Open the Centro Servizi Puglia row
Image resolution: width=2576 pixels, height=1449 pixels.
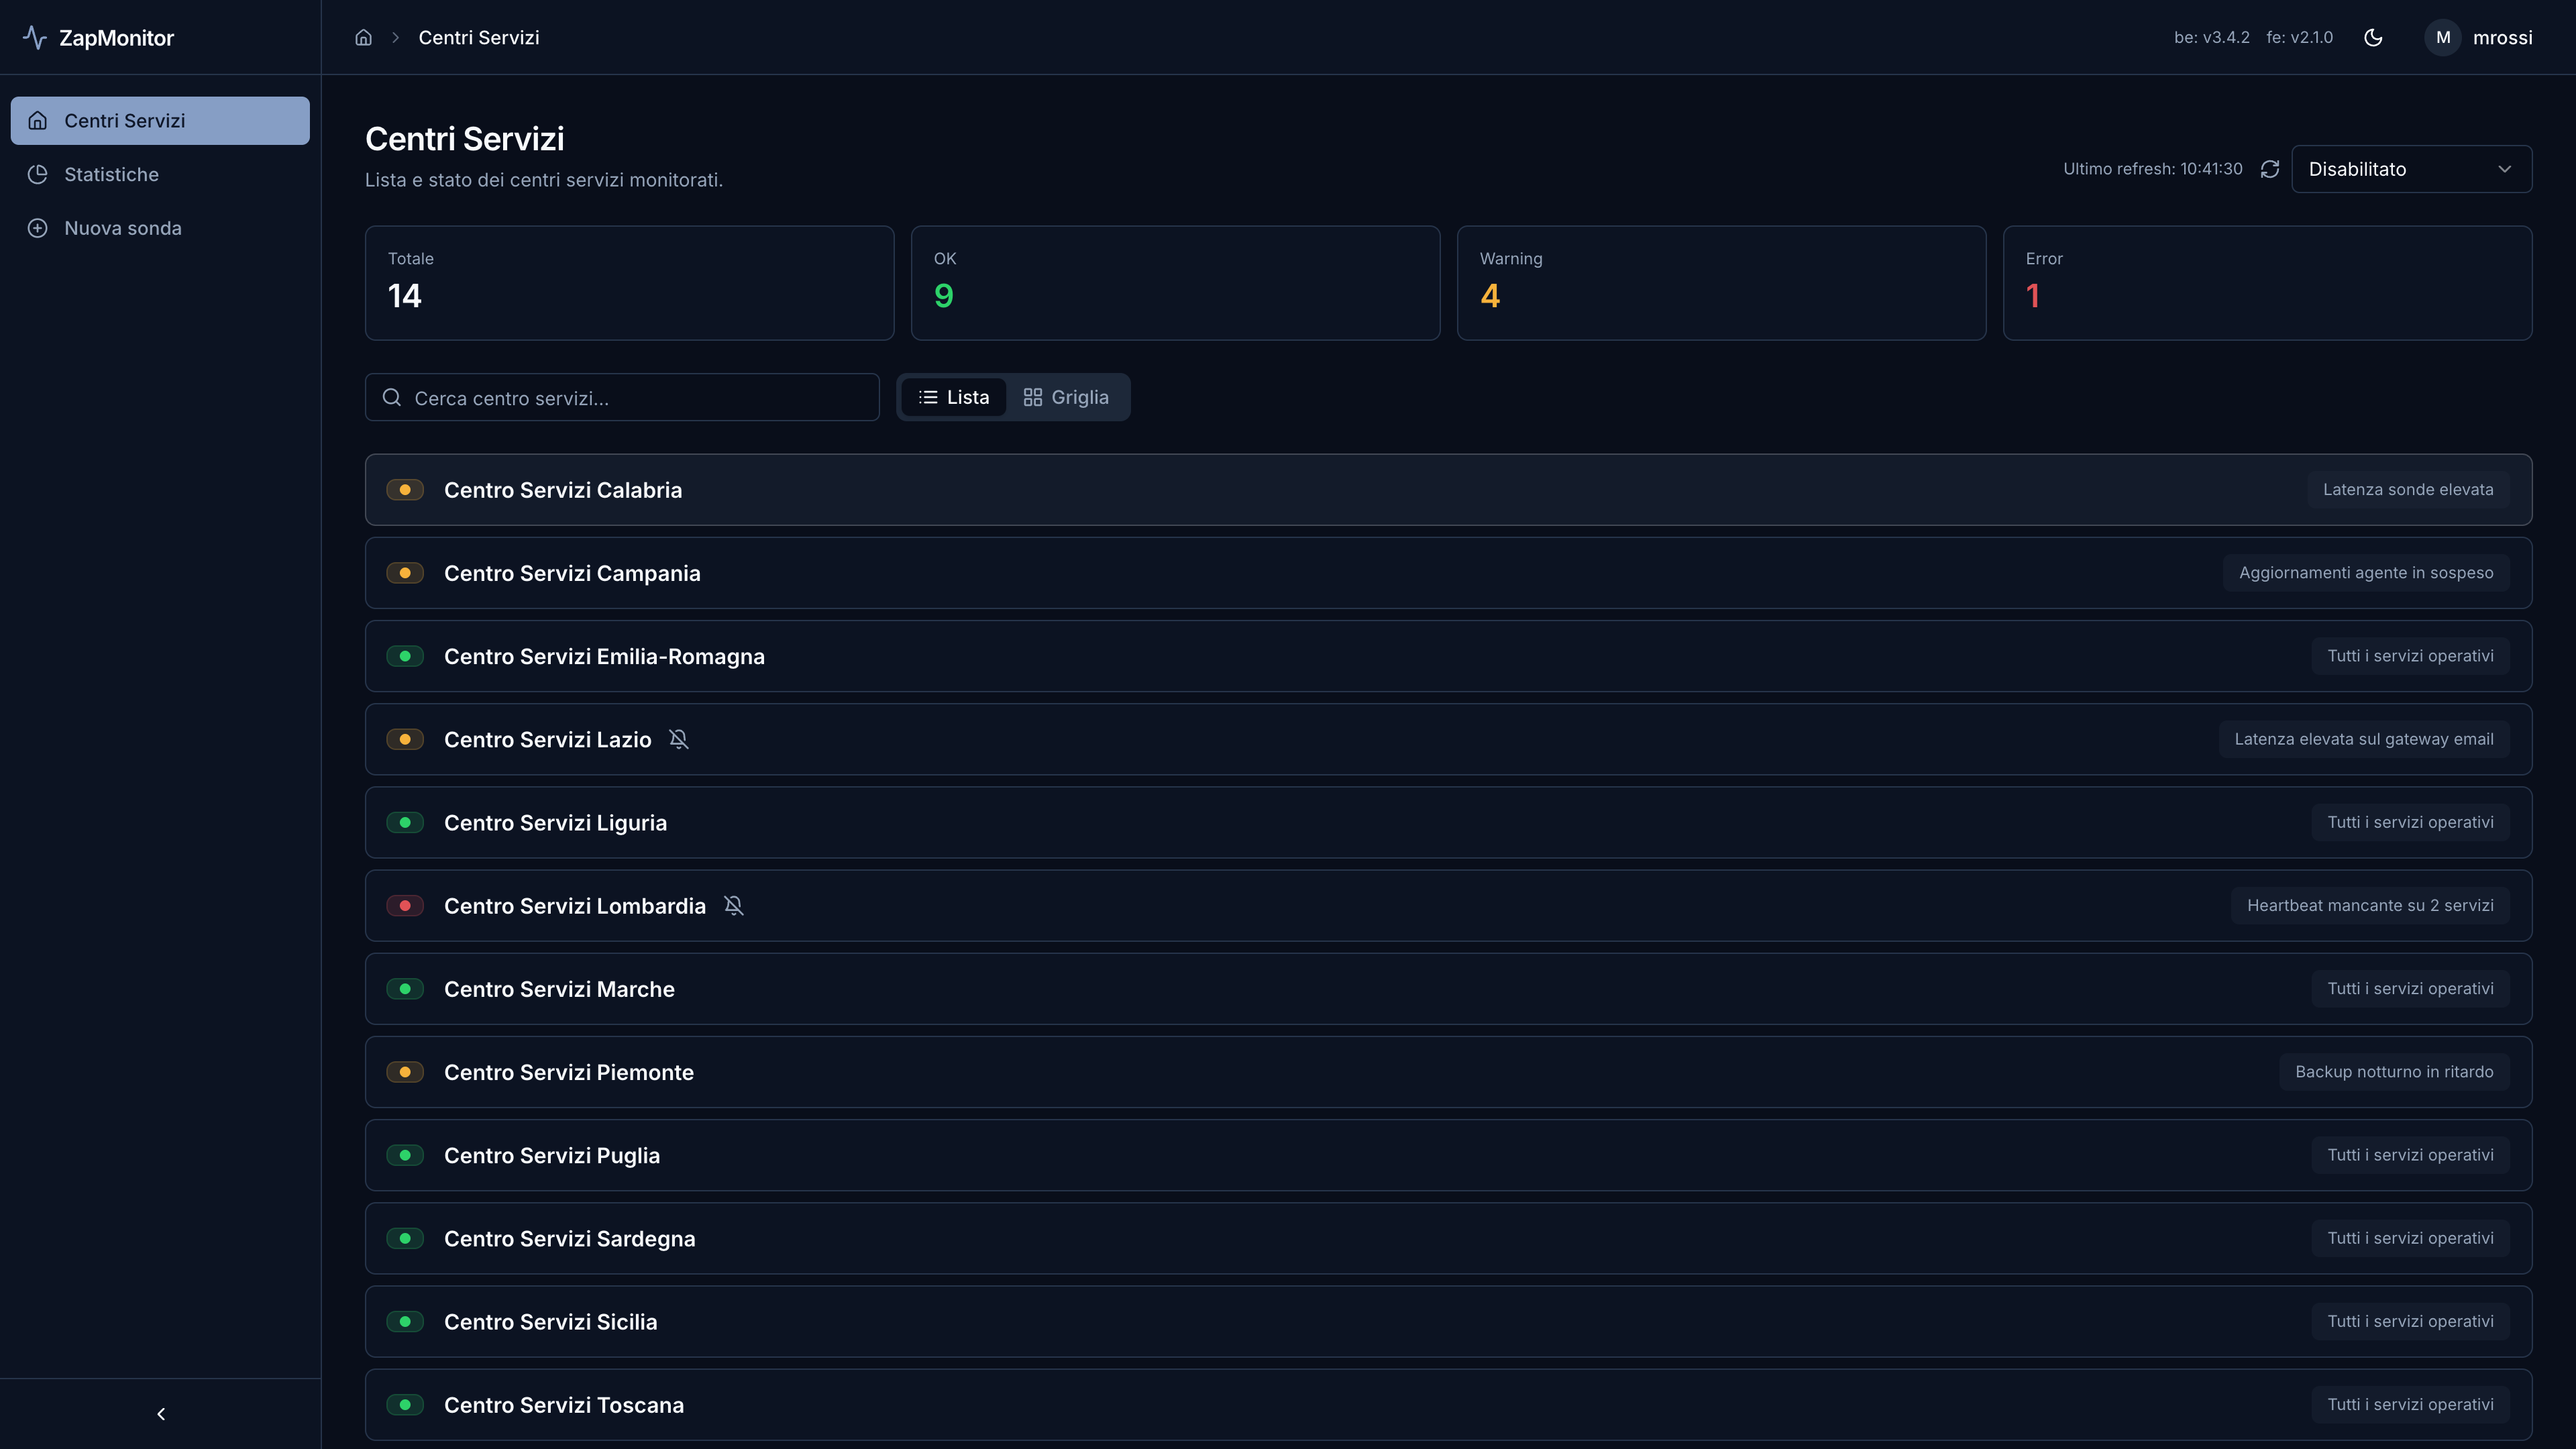[1448, 1155]
